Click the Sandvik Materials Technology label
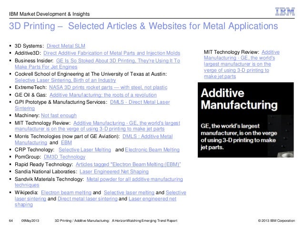 49,179
